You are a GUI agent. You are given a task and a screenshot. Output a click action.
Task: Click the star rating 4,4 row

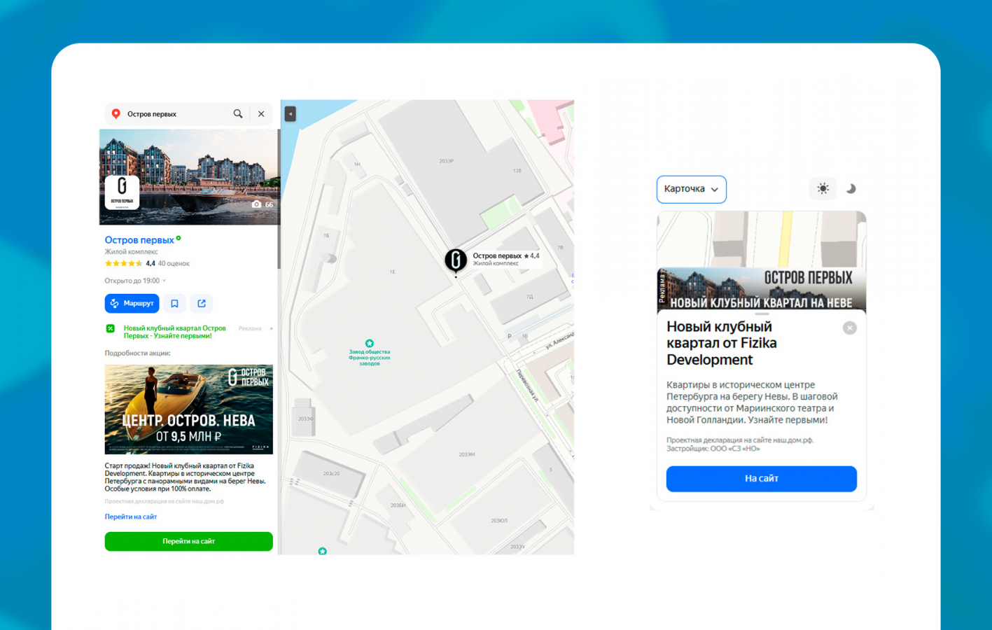(130, 263)
